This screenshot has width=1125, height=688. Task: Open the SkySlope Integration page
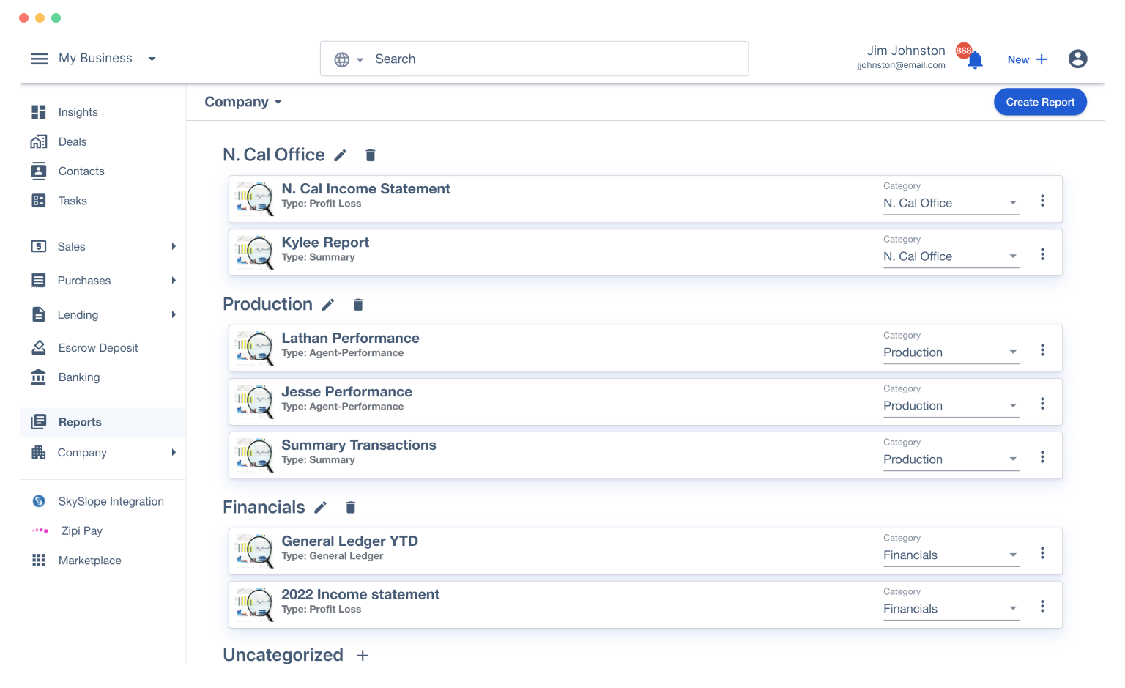[x=111, y=501]
